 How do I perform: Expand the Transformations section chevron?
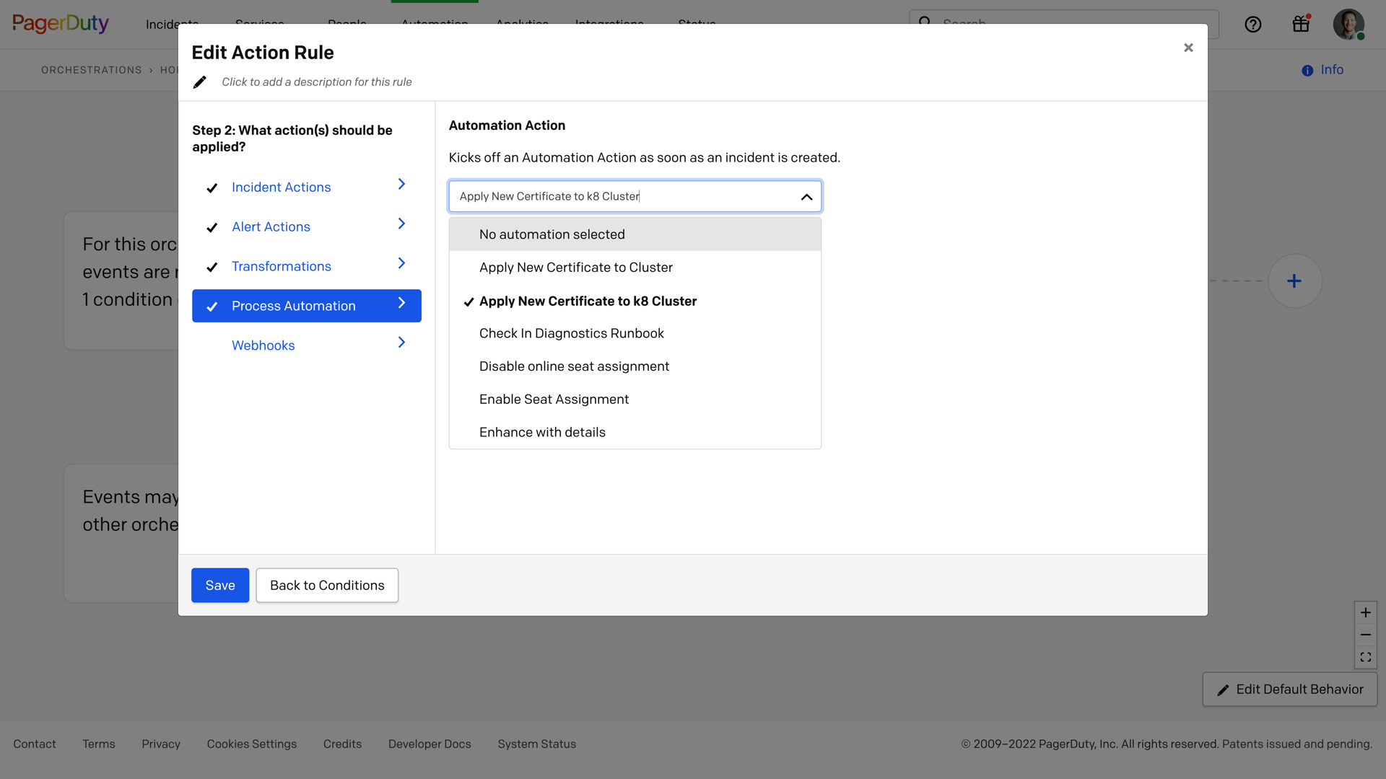[401, 263]
